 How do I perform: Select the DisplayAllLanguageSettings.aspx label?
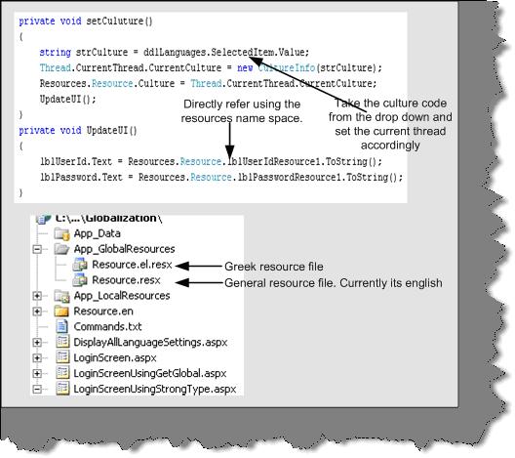click(x=150, y=343)
